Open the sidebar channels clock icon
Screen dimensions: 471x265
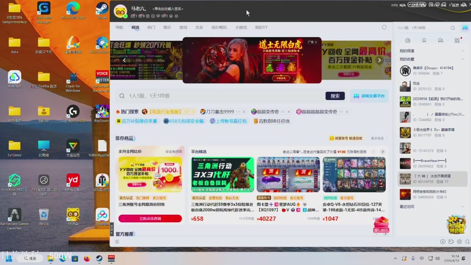click(407, 40)
